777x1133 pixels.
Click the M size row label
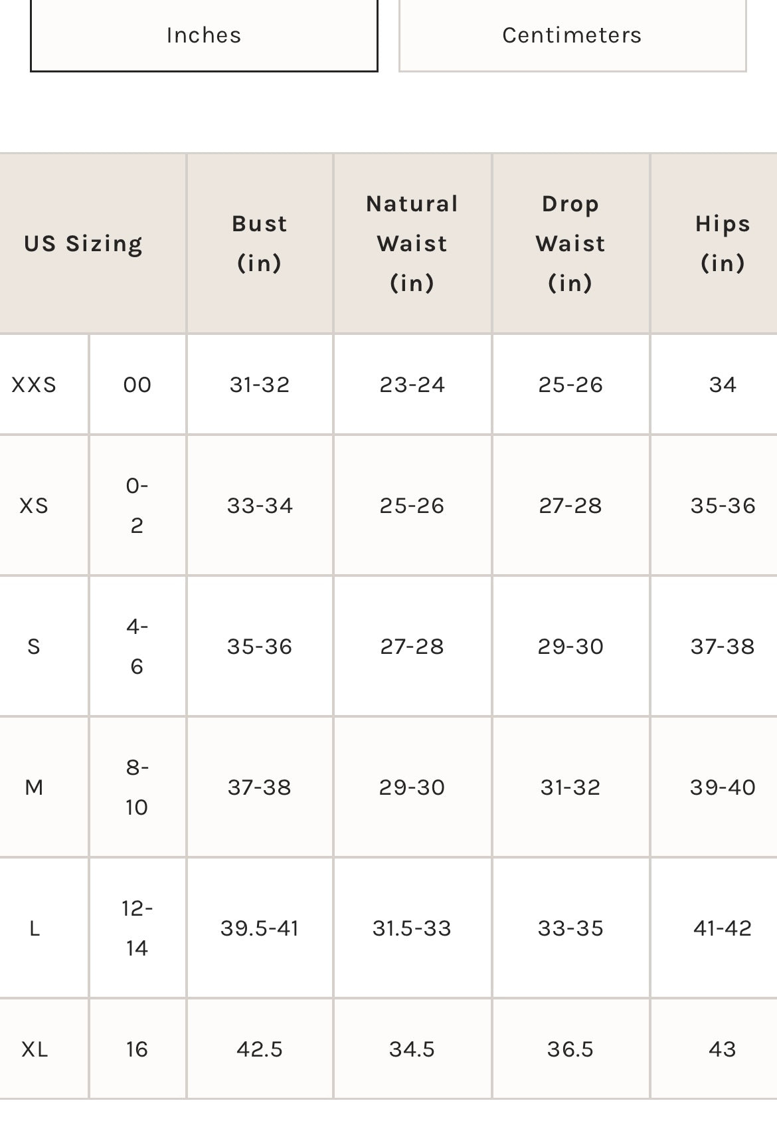click(x=35, y=787)
